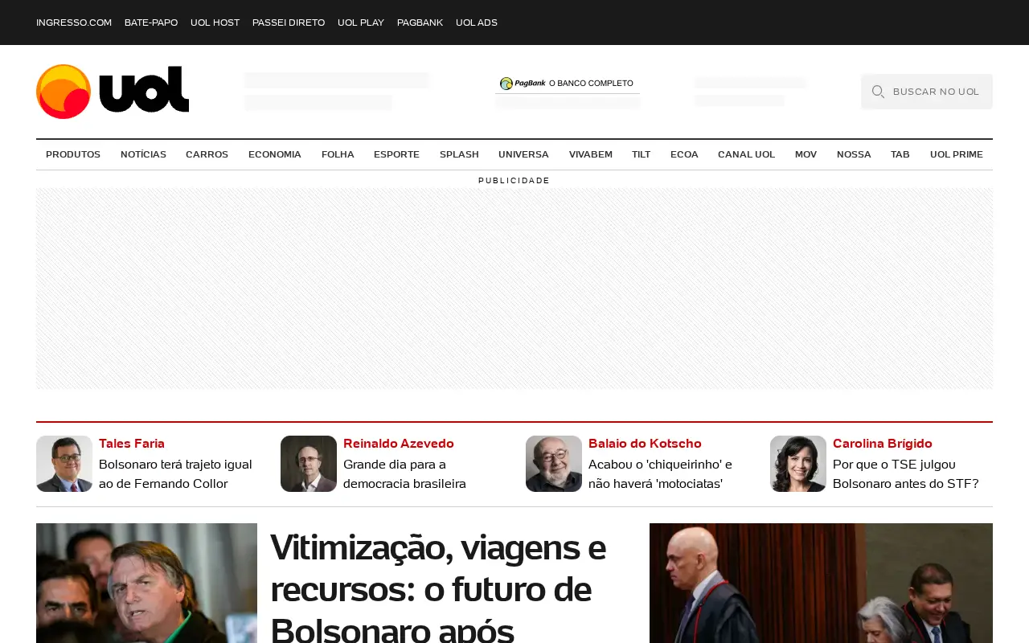This screenshot has width=1029, height=643.
Task: Open the Produtos menu
Action: 73,154
